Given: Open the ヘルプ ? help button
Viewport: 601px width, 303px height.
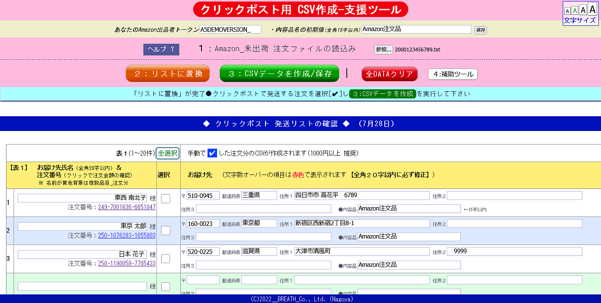Looking at the screenshot, I should tap(161, 49).
